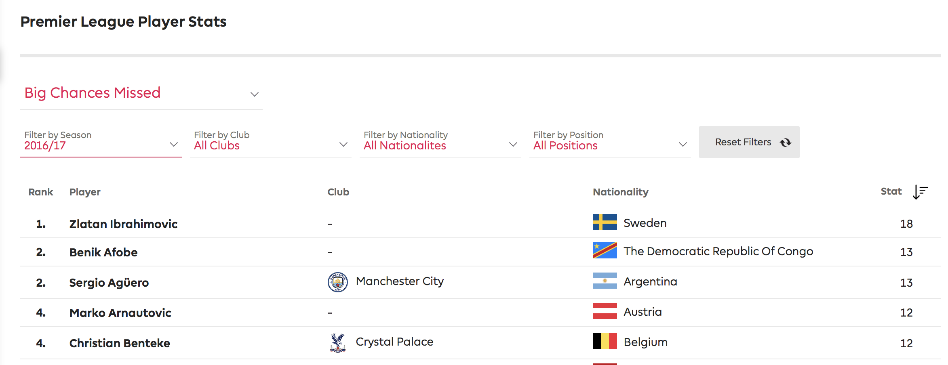This screenshot has height=365, width=948.
Task: Click the Sweden flag icon
Action: [x=605, y=222]
